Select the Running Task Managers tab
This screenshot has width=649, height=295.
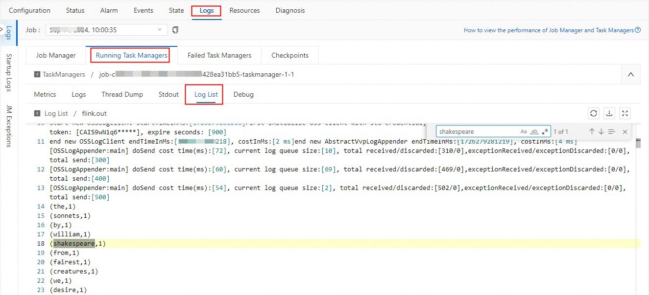pos(132,55)
